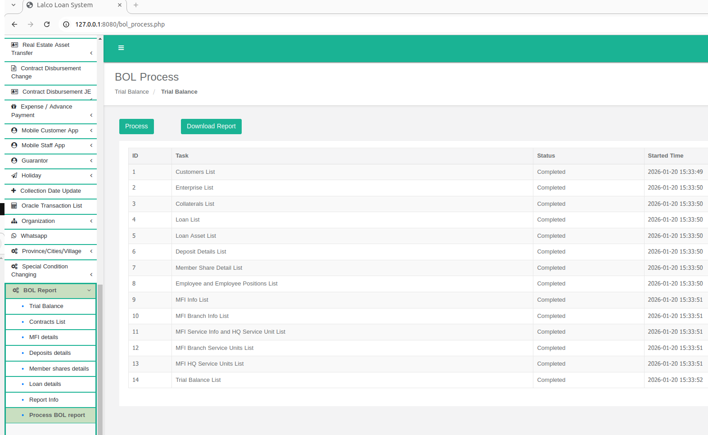708x435 pixels.
Task: Click the Trial Balance breadcrumb link
Action: coord(131,92)
